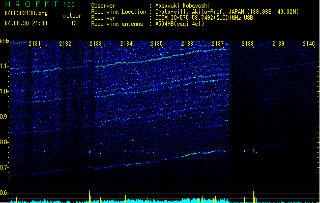This screenshot has width=320, height=203.
Task: Click the Receiver field label
Action: tap(103, 18)
